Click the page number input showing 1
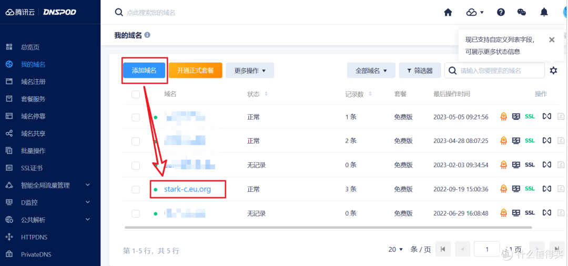 [x=487, y=249]
